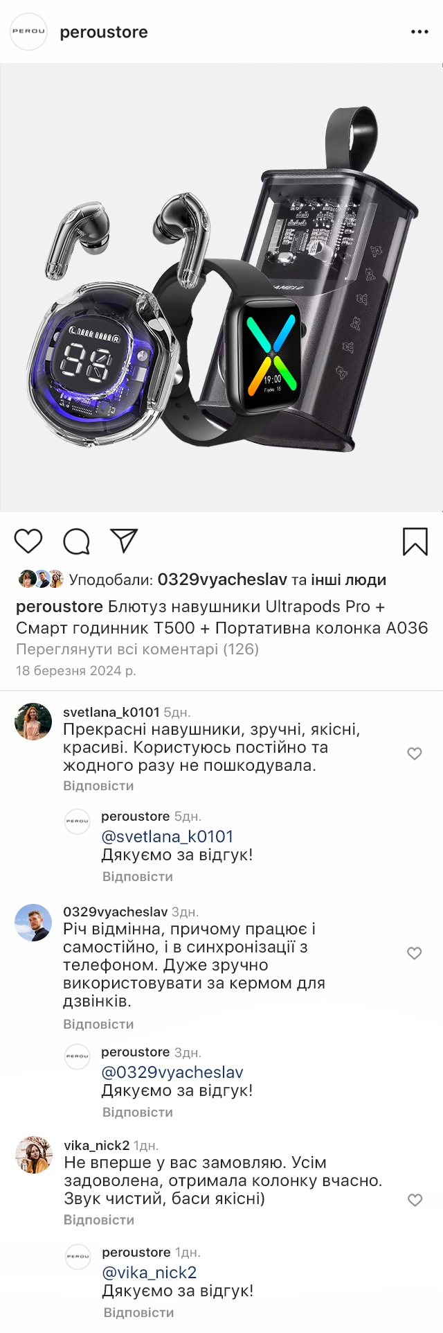The width and height of the screenshot is (443, 1333).
Task: Reply to vika_nick2's comment
Action: 99,1220
